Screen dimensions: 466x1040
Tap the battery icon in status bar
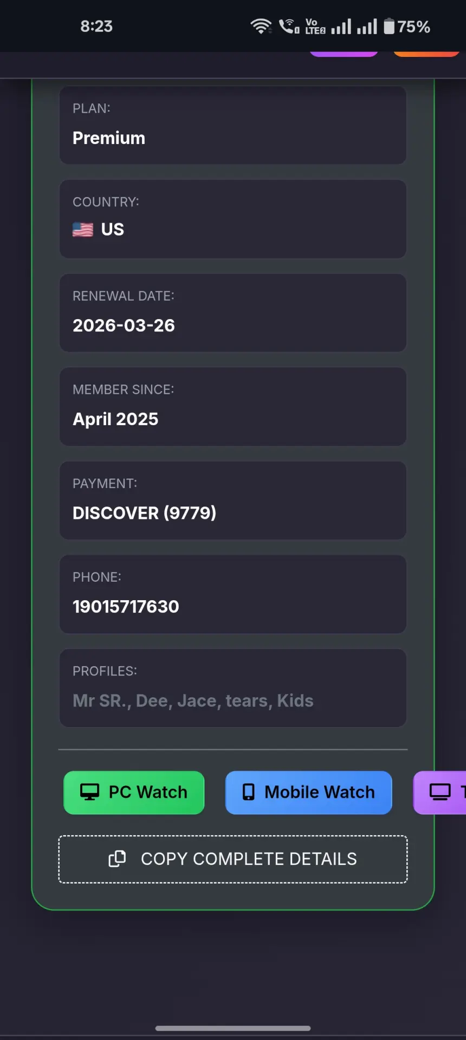[x=389, y=26]
